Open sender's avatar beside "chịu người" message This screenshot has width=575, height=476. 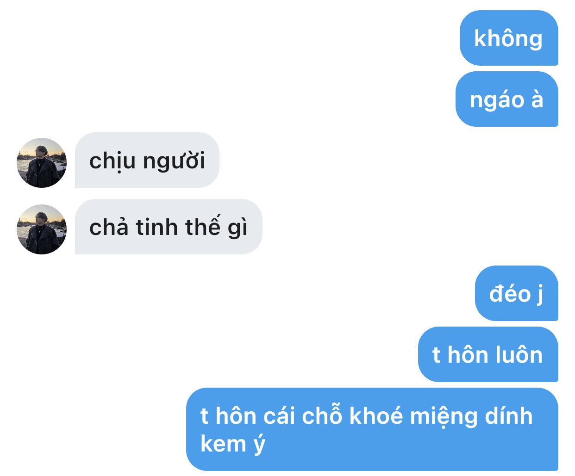pyautogui.click(x=42, y=163)
